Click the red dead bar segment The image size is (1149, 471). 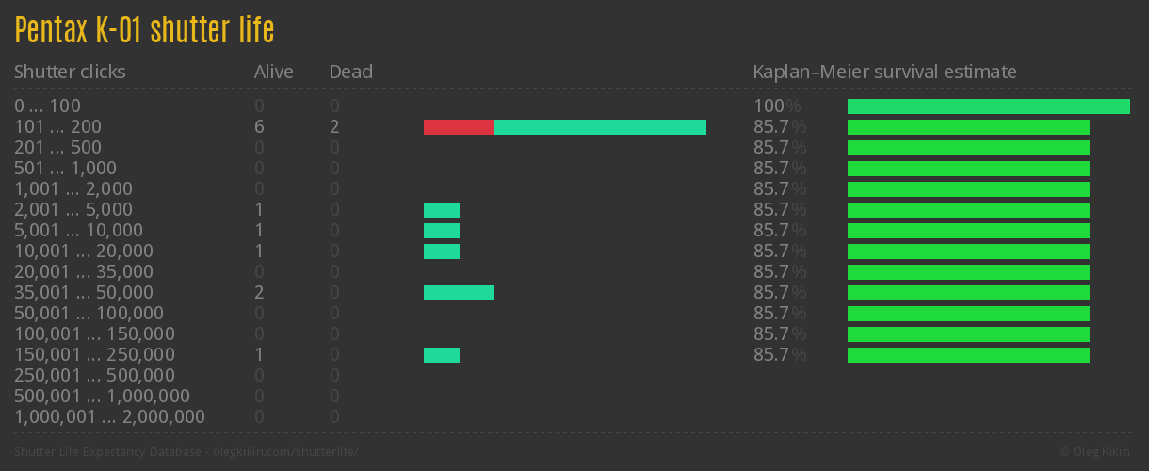pyautogui.click(x=459, y=127)
